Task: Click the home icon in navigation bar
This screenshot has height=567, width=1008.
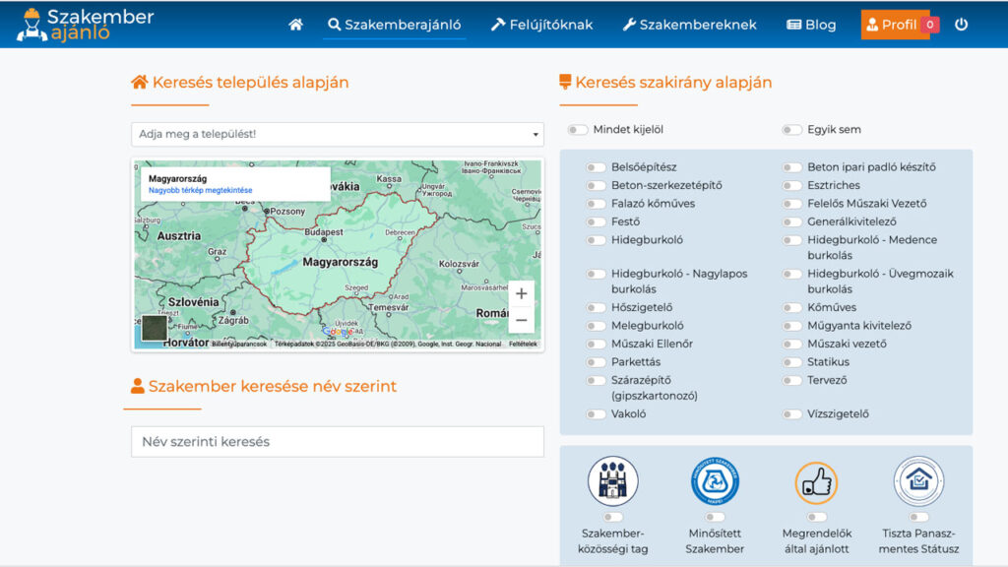Action: (x=295, y=25)
